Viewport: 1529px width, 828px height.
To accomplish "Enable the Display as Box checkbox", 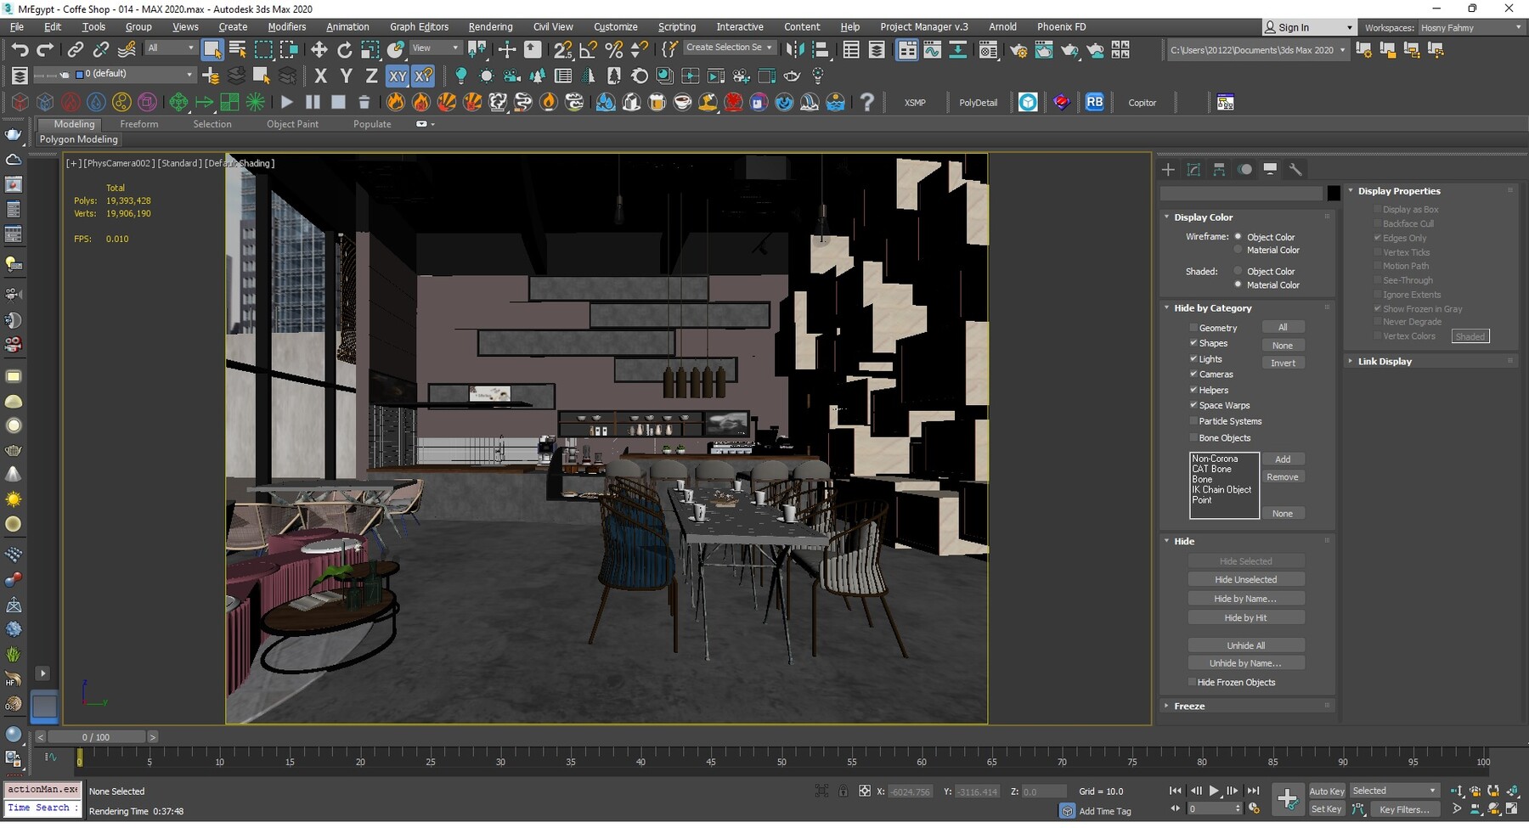I will pyautogui.click(x=1378, y=209).
